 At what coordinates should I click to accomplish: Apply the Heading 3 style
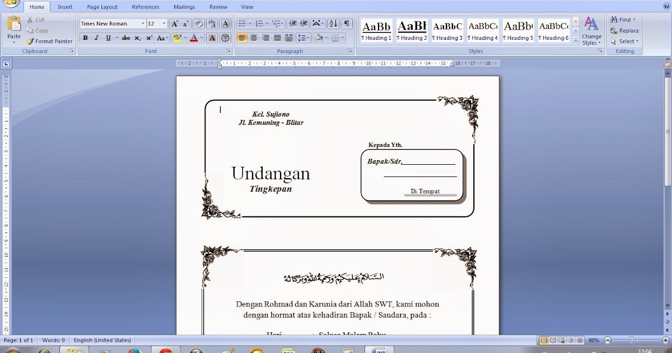[447, 31]
